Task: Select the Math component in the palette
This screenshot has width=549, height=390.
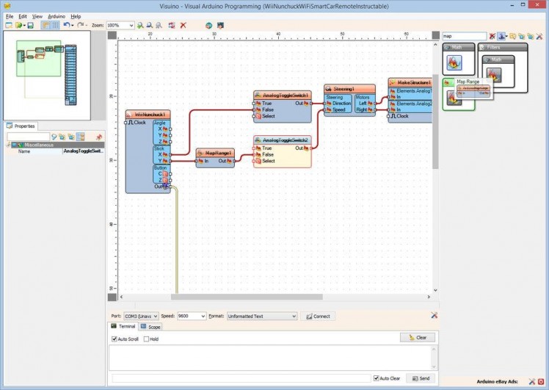Action: click(x=454, y=61)
